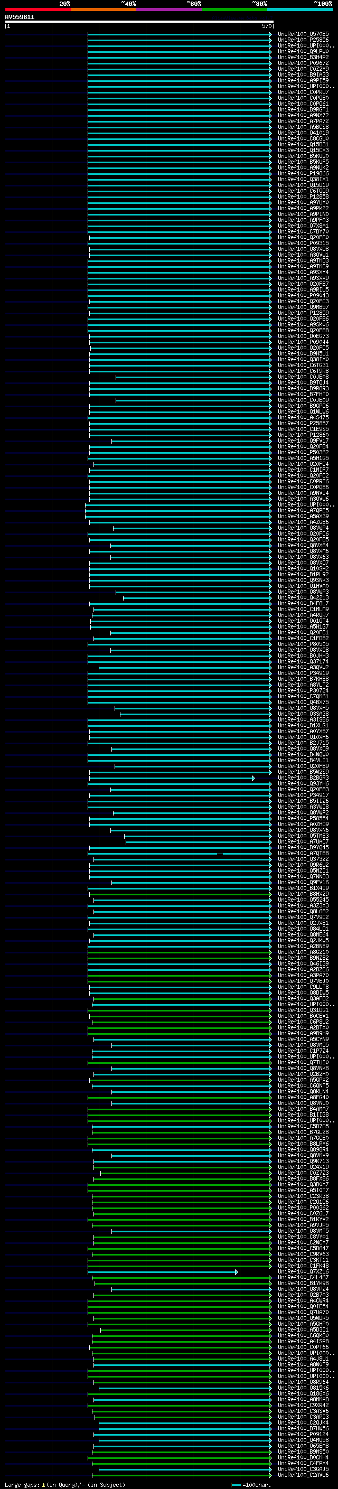
Task: Click the purple ~60% legend segment
Action: coord(168,10)
